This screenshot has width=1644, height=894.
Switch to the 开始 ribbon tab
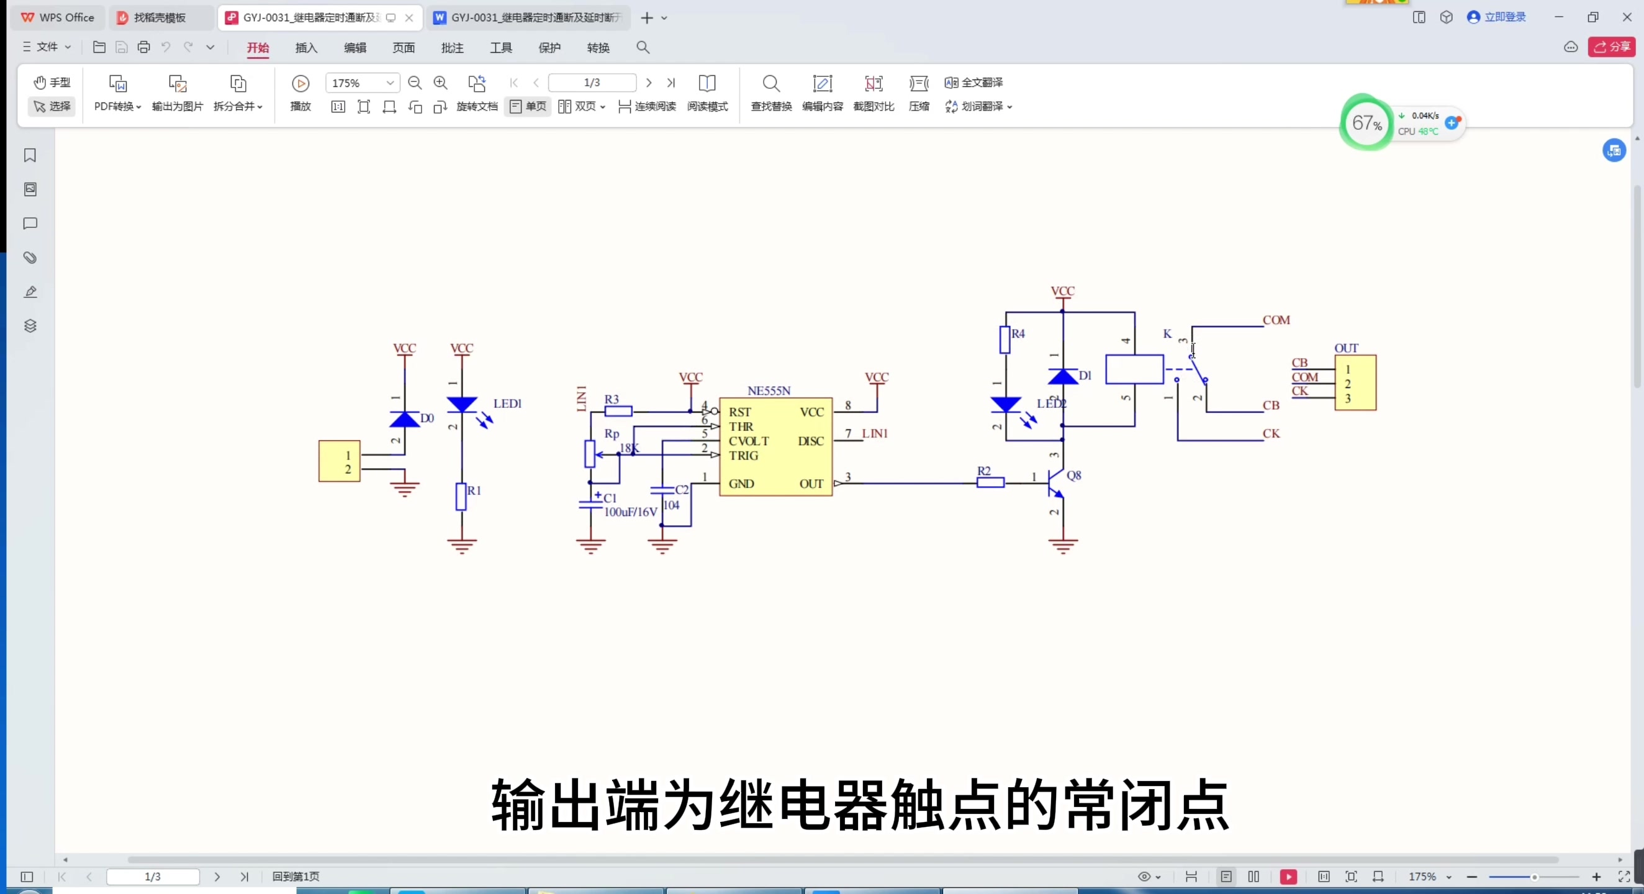click(258, 48)
